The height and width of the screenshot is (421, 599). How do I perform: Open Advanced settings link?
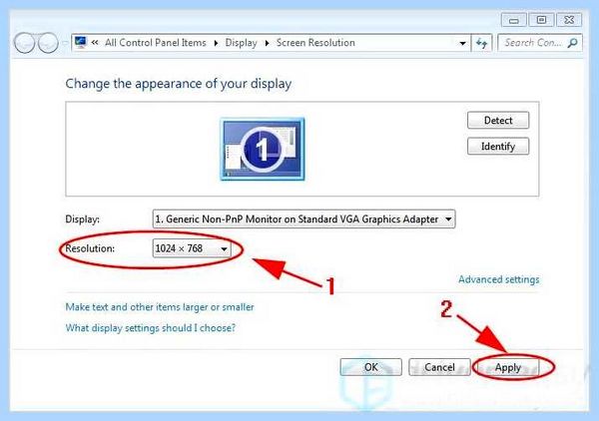coord(499,279)
